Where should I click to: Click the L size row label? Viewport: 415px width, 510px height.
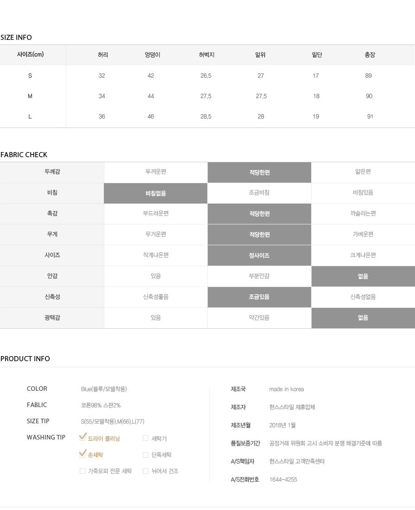click(x=30, y=117)
